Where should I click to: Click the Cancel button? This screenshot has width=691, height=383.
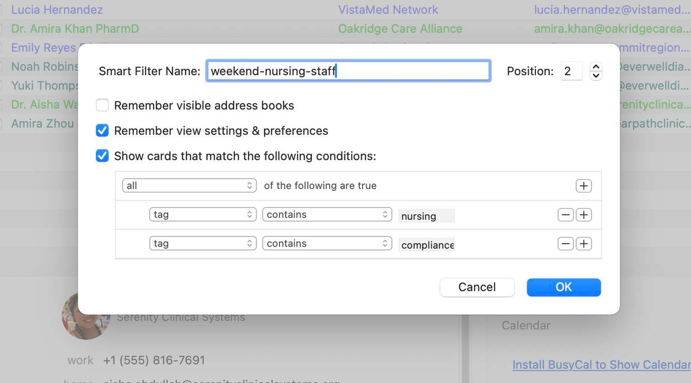477,287
